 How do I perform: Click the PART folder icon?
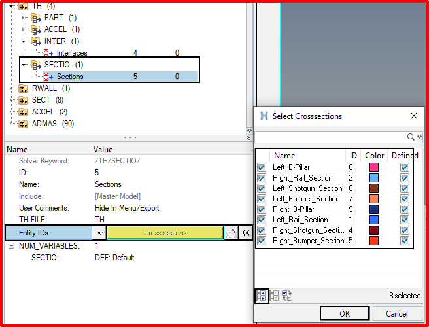coord(36,18)
